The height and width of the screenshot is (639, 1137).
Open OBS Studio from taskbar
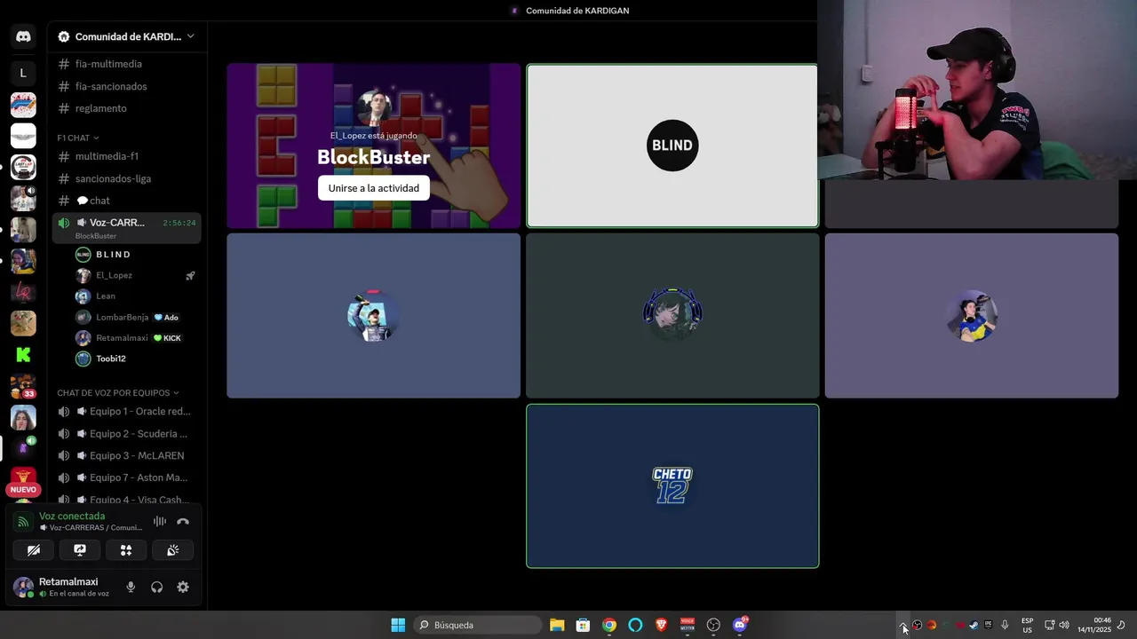[713, 625]
